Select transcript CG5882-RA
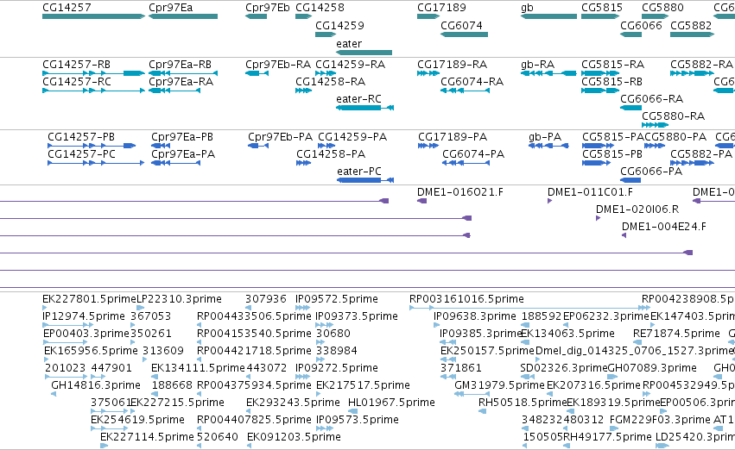The image size is (735, 450). click(693, 73)
